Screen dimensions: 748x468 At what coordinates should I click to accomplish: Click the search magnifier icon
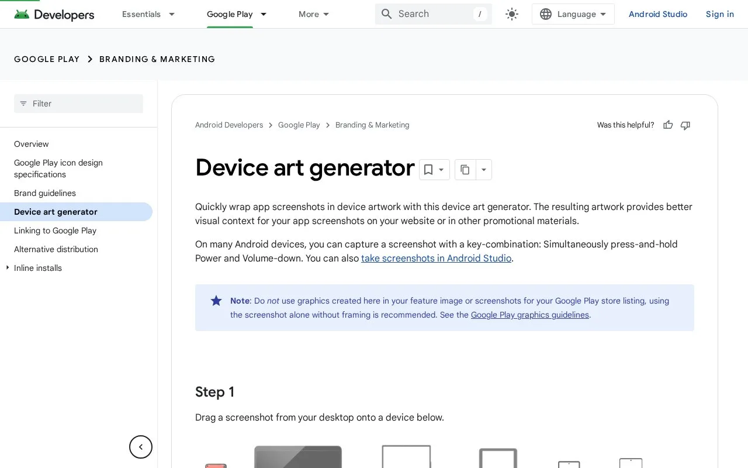point(386,14)
